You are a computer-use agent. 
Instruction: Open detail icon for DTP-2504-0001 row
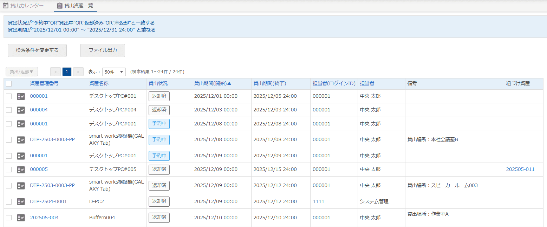21,201
